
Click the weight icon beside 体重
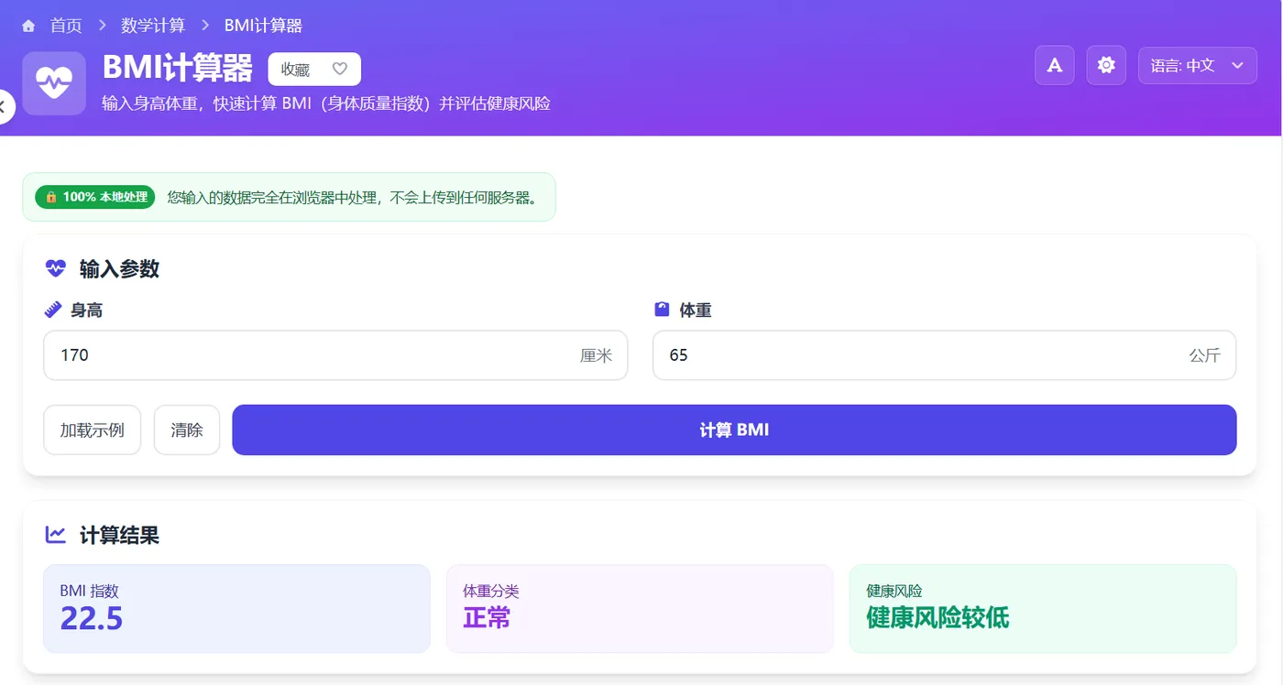point(663,309)
